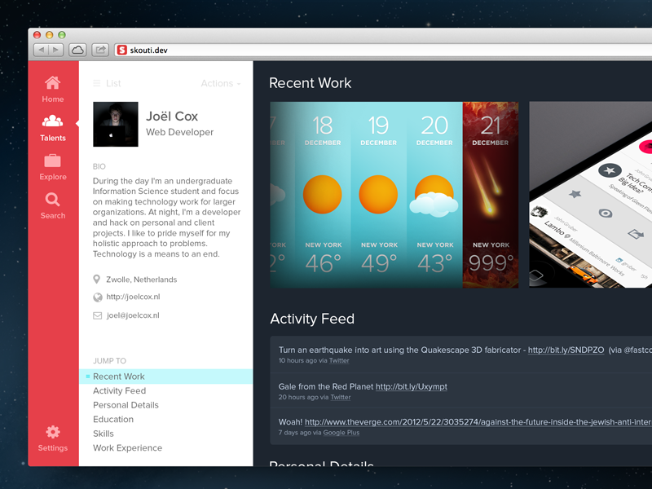Click the 49° New York temperature
The width and height of the screenshot is (652, 489).
point(379,263)
